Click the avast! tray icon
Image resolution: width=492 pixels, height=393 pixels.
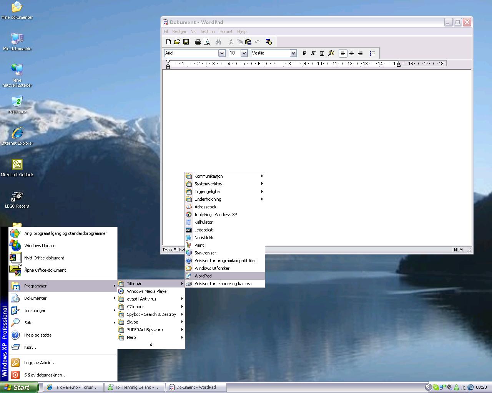point(470,387)
